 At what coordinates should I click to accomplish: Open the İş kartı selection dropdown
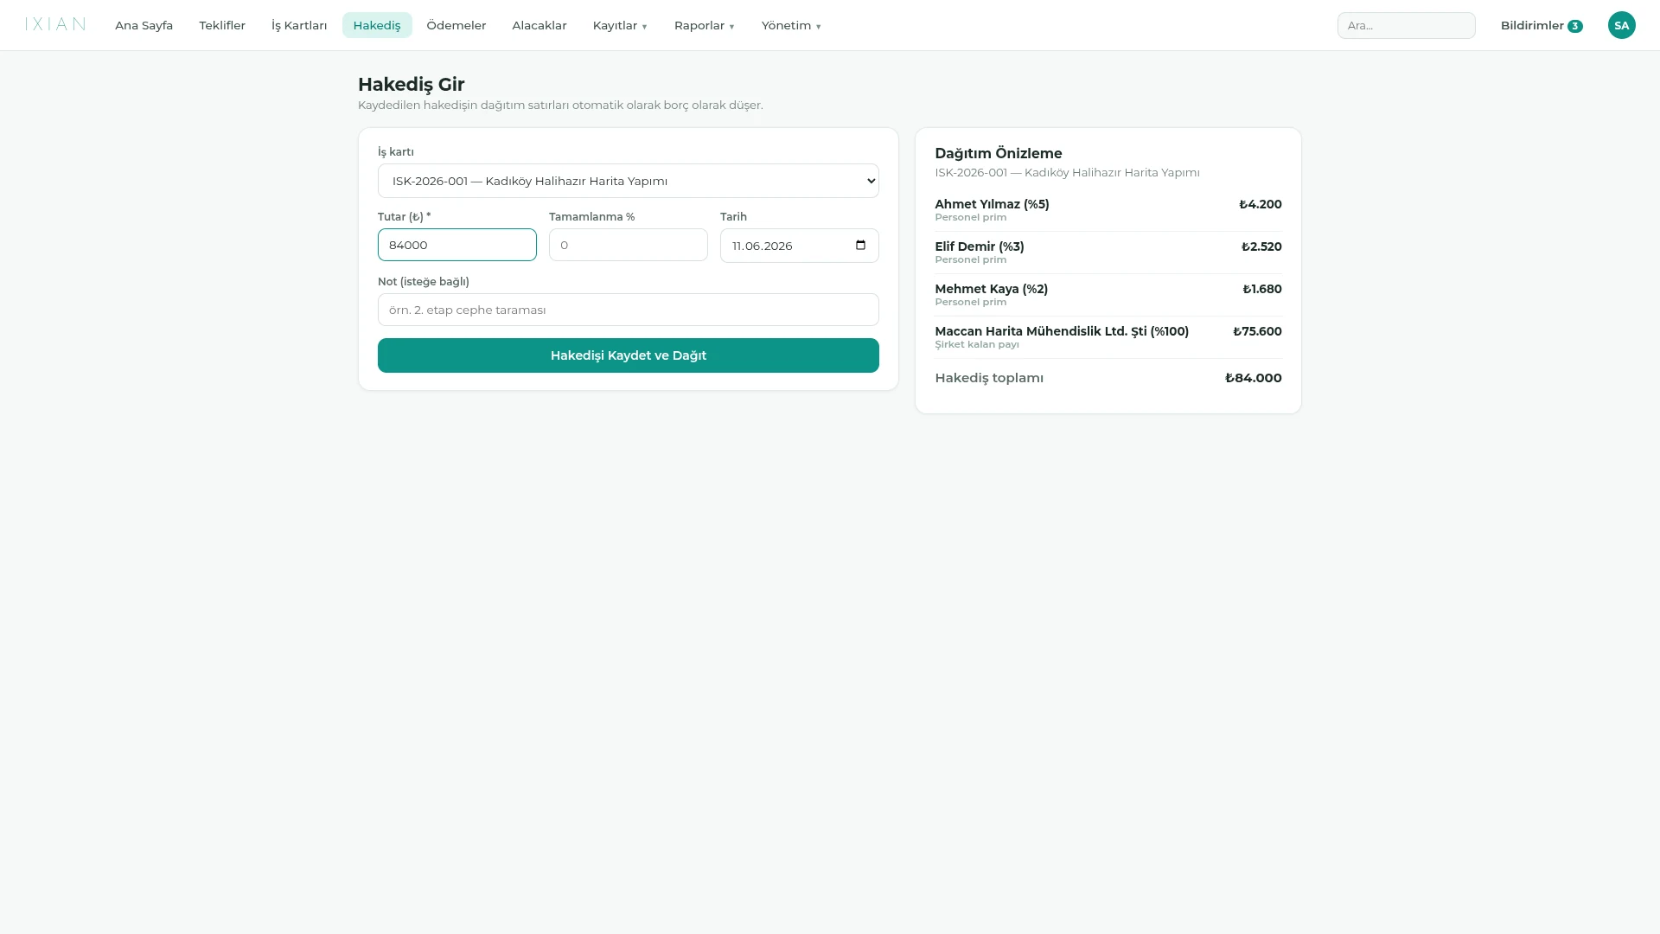[x=629, y=181]
